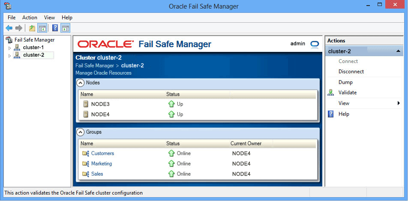Select cluster-1 in the tree
Image resolution: width=408 pixels, height=201 pixels.
33,48
